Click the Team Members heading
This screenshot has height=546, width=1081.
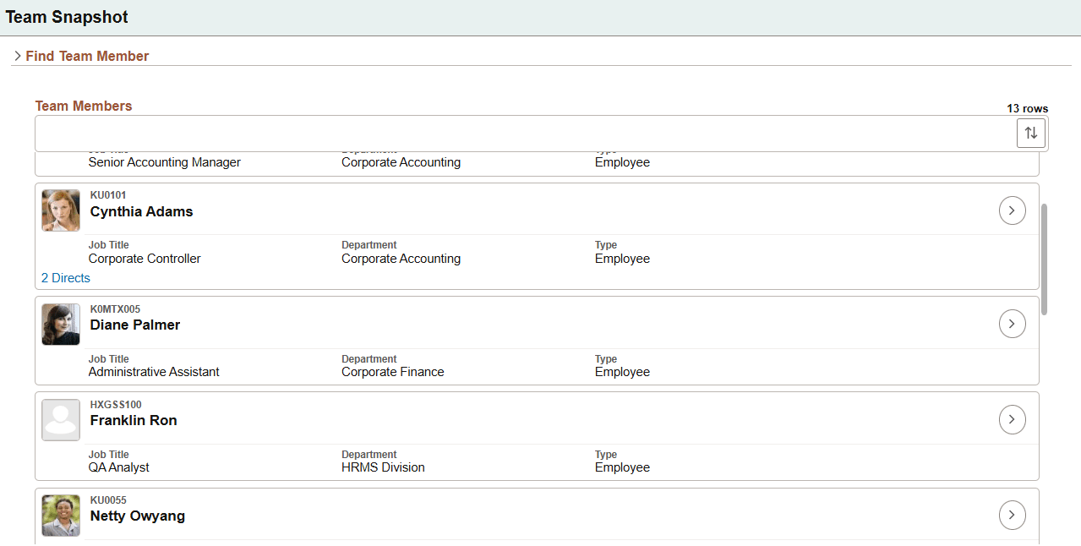click(x=84, y=106)
